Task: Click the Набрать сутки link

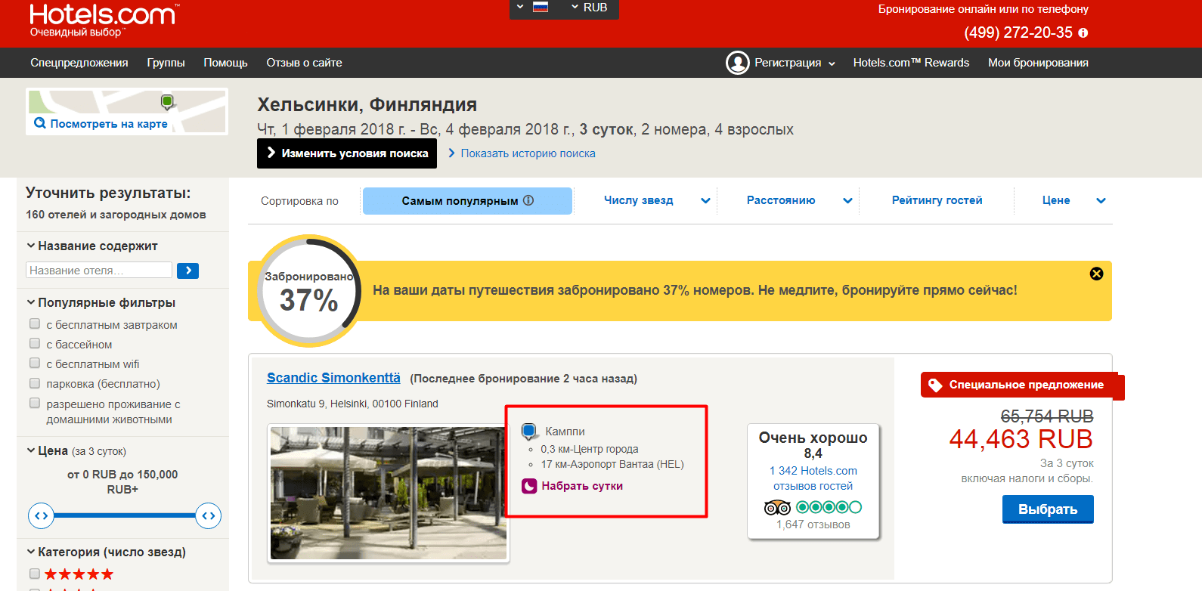Action: click(582, 486)
